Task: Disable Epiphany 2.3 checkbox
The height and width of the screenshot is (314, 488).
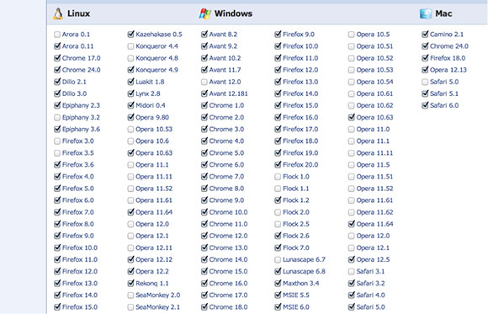Action: [57, 105]
